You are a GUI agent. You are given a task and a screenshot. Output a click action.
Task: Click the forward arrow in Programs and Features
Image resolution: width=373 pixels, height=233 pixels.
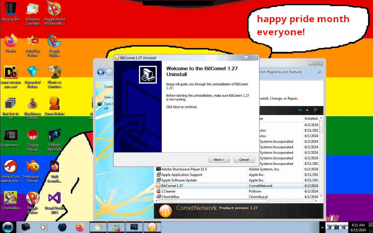pos(109,72)
